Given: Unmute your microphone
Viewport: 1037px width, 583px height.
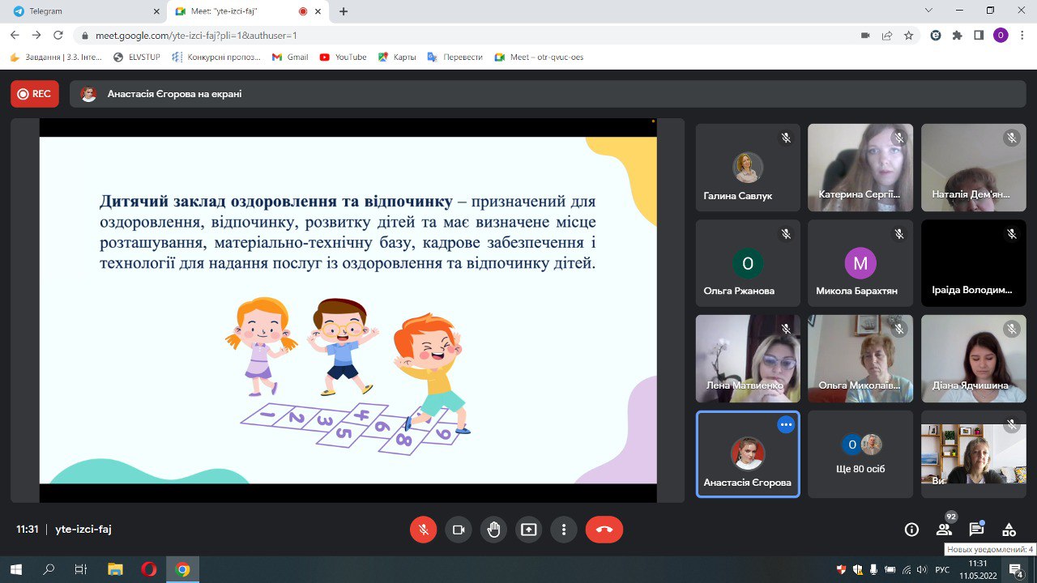Looking at the screenshot, I should click(x=423, y=530).
